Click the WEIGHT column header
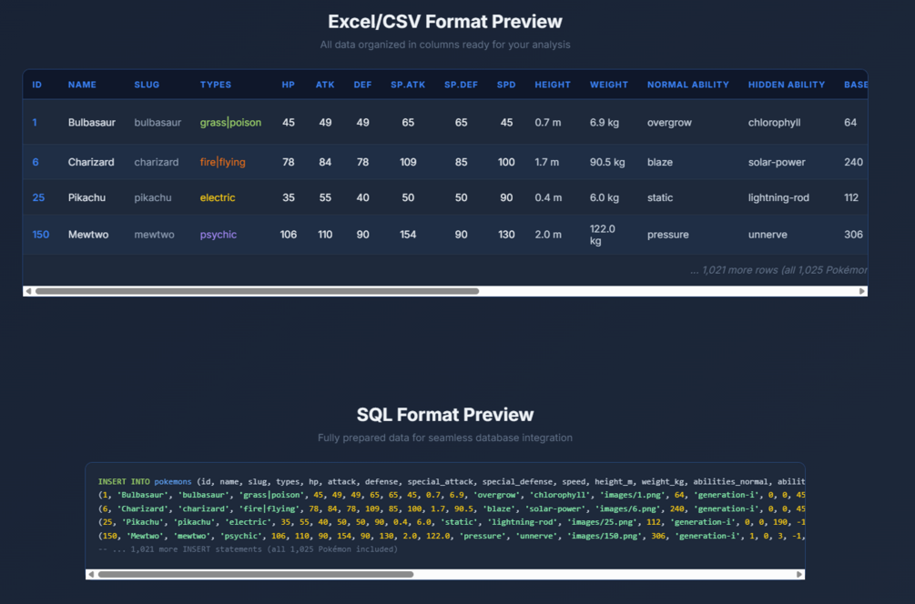This screenshot has width=915, height=604. (x=609, y=85)
